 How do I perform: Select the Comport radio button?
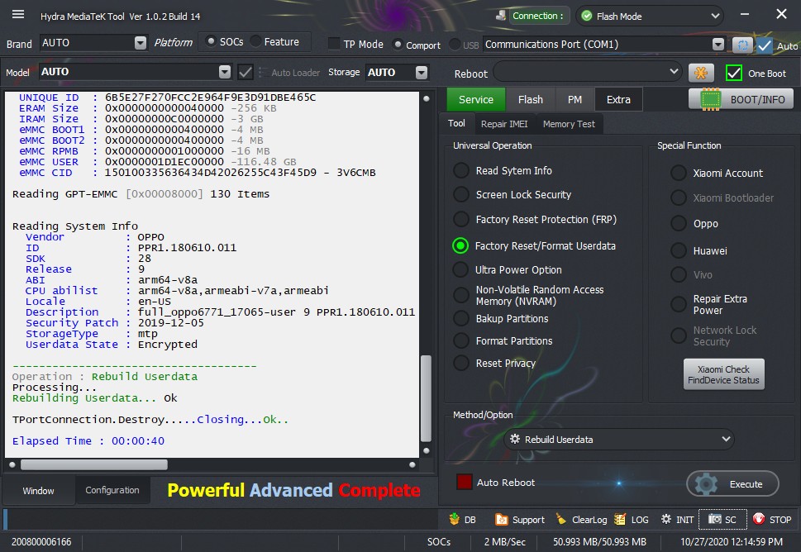(398, 45)
